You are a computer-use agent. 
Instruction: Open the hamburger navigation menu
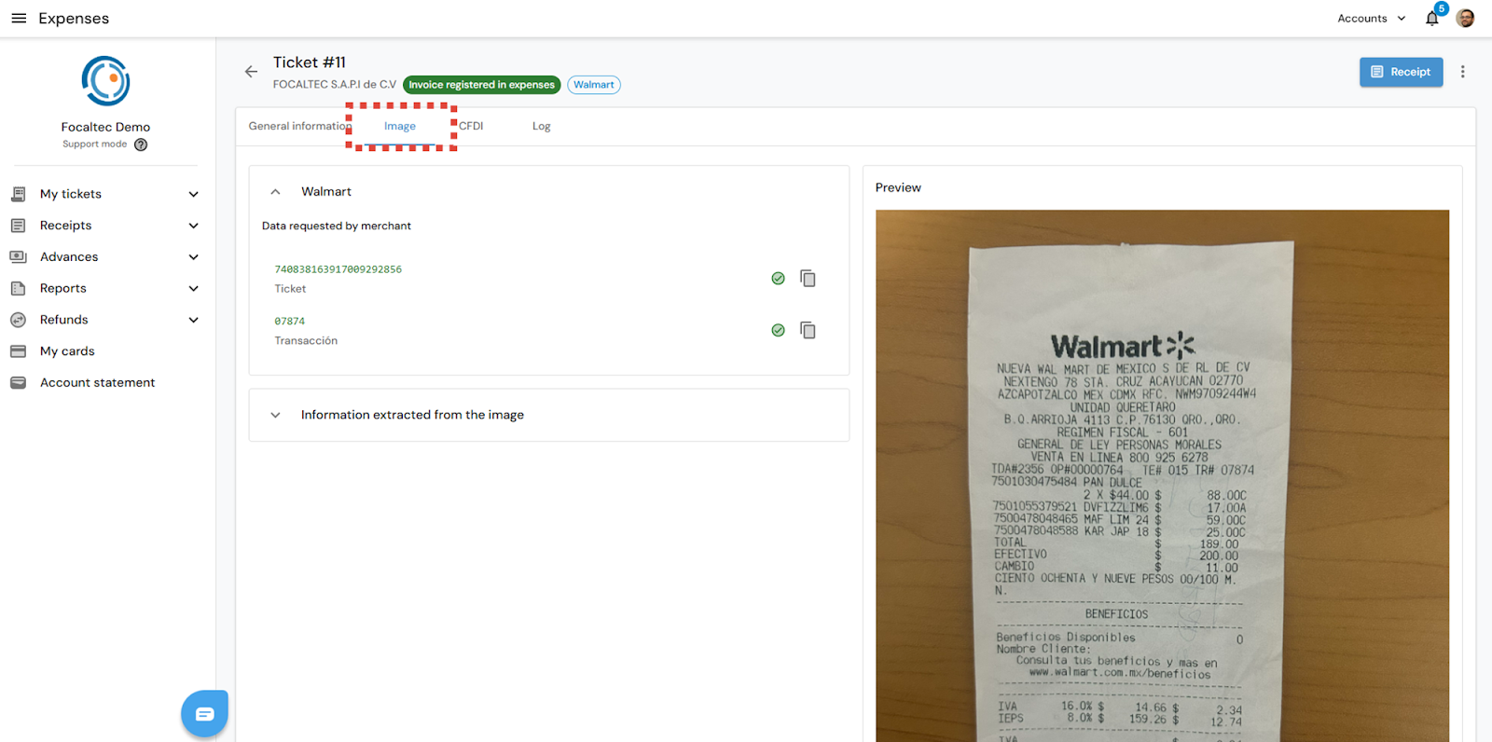click(19, 19)
